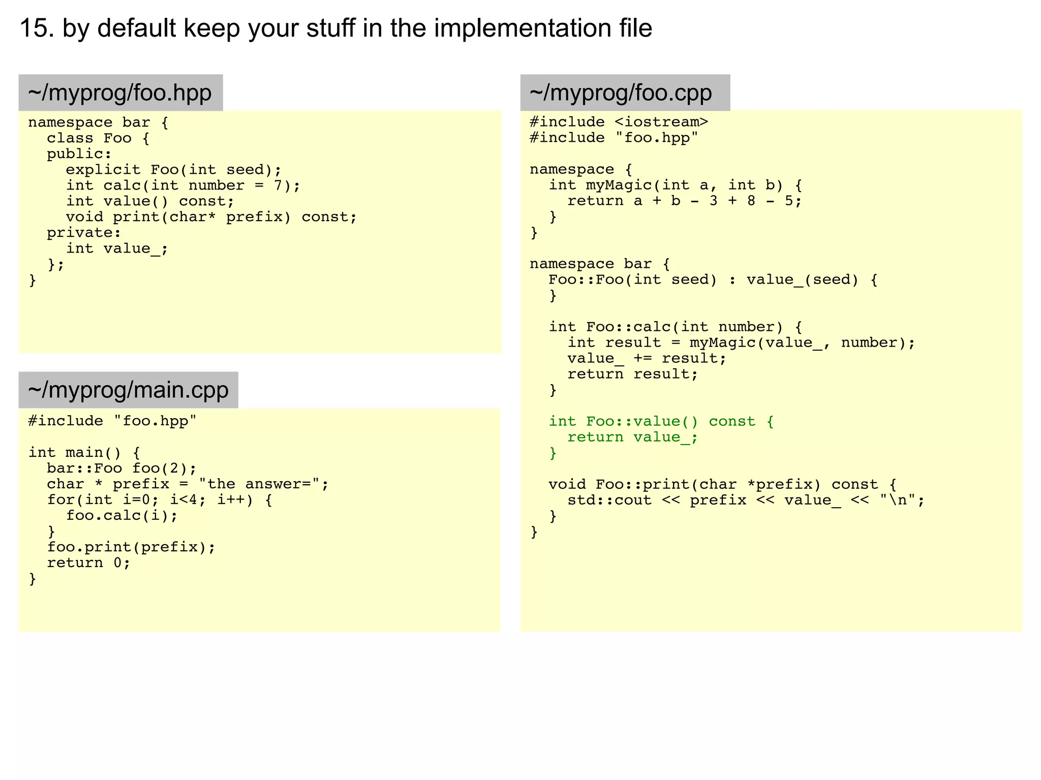Click the green 'return value_;' line

[633, 437]
